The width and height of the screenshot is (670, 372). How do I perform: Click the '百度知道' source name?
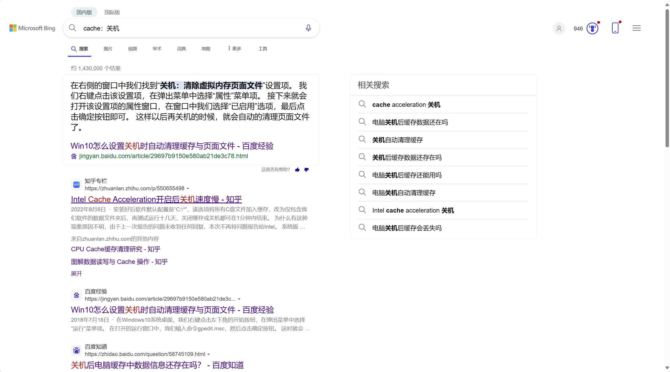(96, 347)
